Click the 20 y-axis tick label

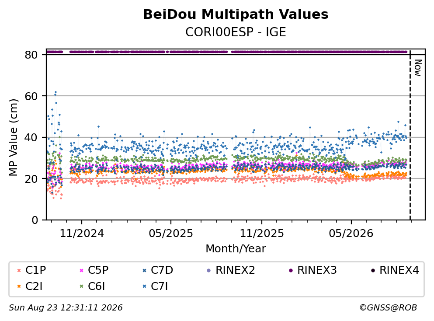coord(31,179)
